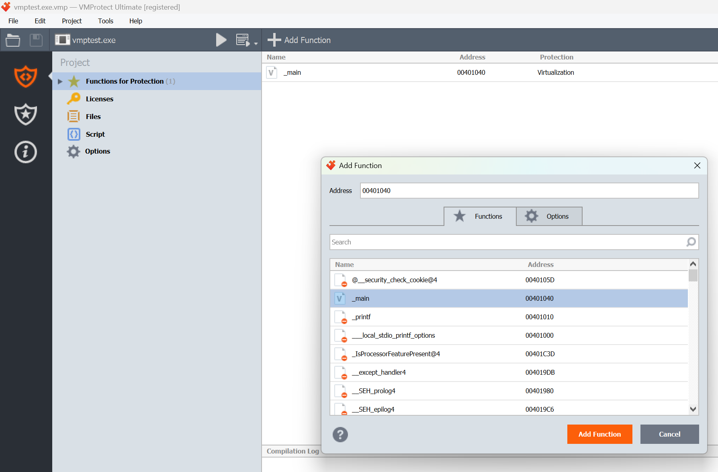
Task: Select the _main row in main function list
Action: pos(490,72)
